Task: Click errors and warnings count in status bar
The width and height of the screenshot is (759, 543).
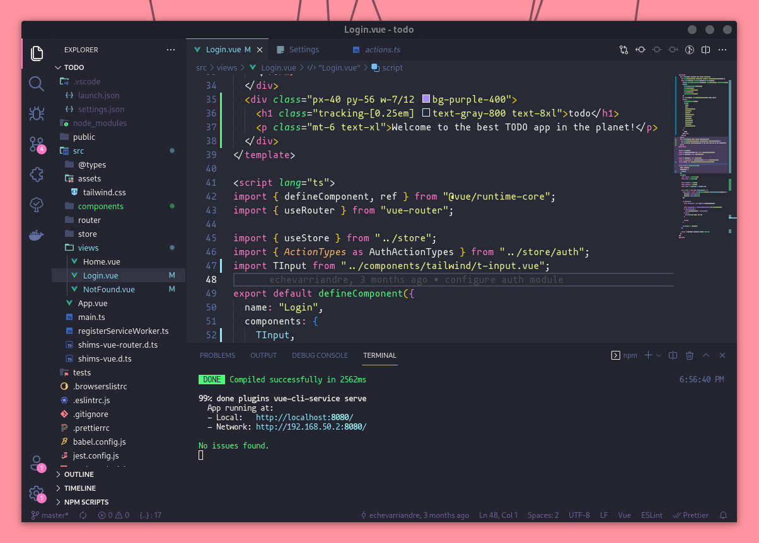Action: (x=113, y=515)
